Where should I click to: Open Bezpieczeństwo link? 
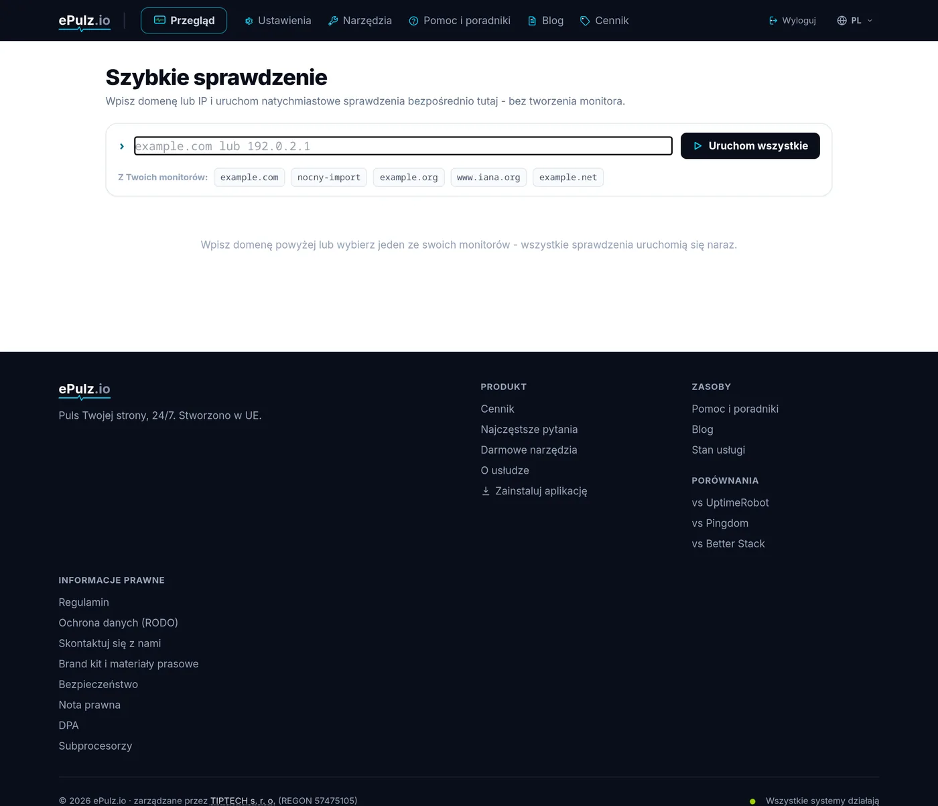(x=98, y=685)
